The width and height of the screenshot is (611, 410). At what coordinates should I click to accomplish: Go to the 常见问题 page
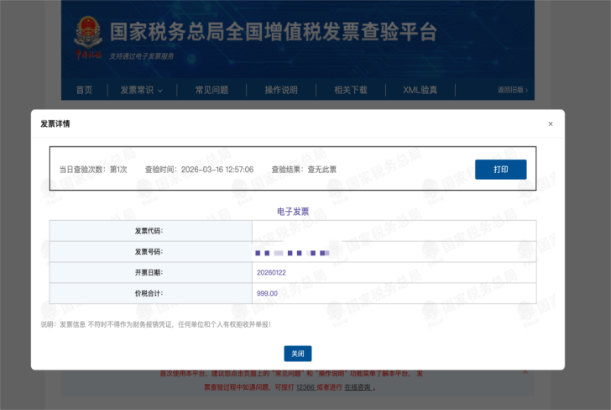[x=211, y=90]
